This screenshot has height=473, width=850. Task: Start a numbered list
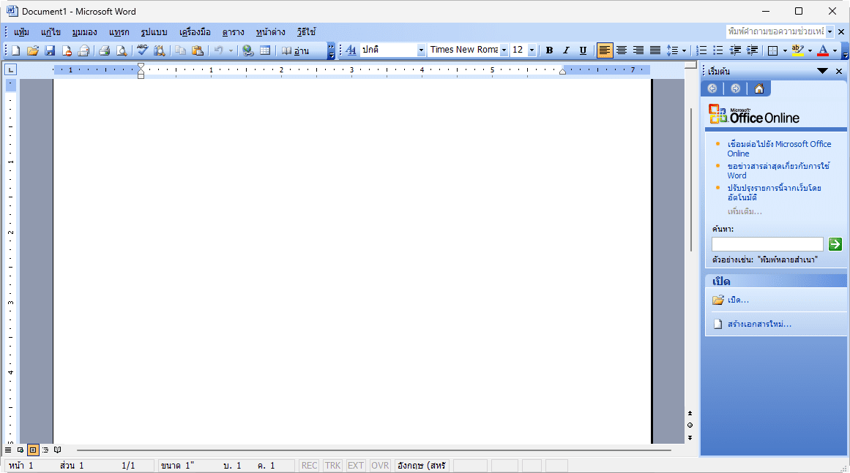(x=701, y=50)
